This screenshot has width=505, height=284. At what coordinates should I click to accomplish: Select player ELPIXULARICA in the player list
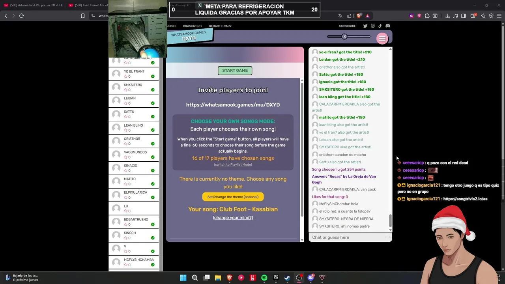pyautogui.click(x=134, y=195)
